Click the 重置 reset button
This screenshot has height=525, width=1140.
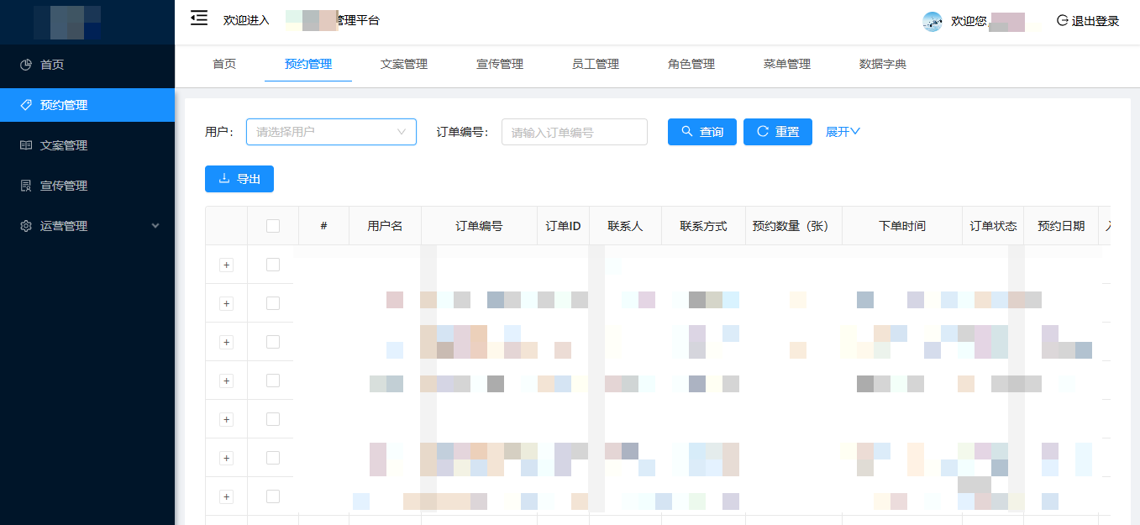(x=777, y=132)
